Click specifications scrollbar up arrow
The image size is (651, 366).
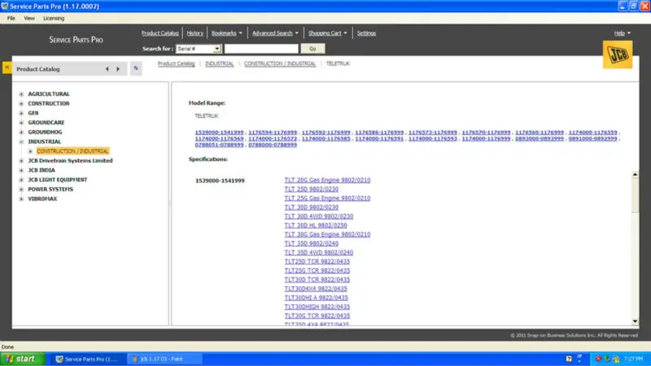[635, 175]
